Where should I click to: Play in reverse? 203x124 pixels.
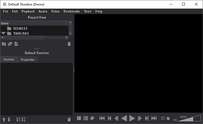[x=124, y=118]
